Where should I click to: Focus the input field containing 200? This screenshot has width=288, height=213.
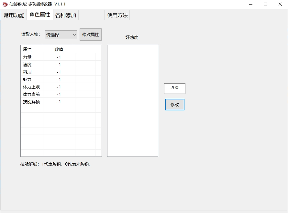click(x=175, y=88)
